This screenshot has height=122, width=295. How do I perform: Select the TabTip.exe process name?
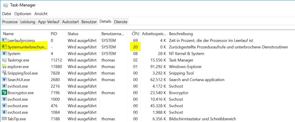(x=17, y=119)
